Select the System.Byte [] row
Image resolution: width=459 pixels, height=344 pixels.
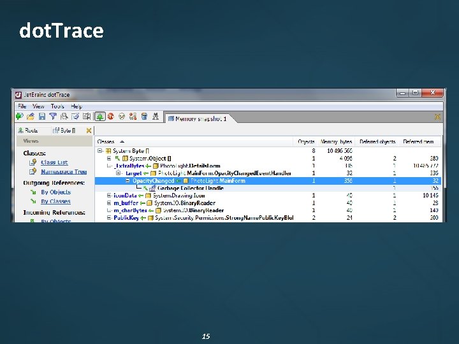268,150
